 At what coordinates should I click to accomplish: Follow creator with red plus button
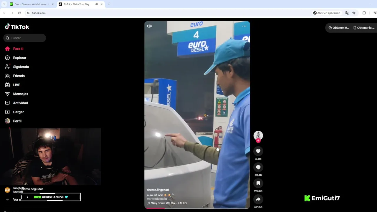(x=258, y=141)
